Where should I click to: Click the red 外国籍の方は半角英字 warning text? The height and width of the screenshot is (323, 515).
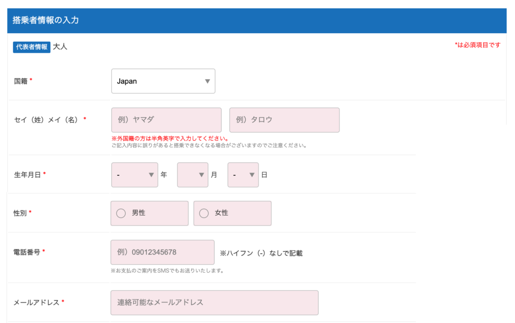pyautogui.click(x=170, y=138)
